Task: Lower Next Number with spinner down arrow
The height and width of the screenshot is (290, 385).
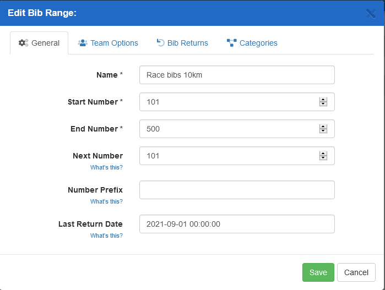Action: [x=323, y=158]
